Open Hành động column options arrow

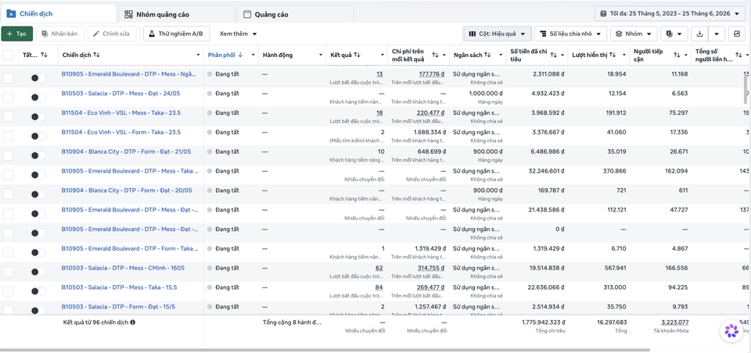tap(321, 55)
